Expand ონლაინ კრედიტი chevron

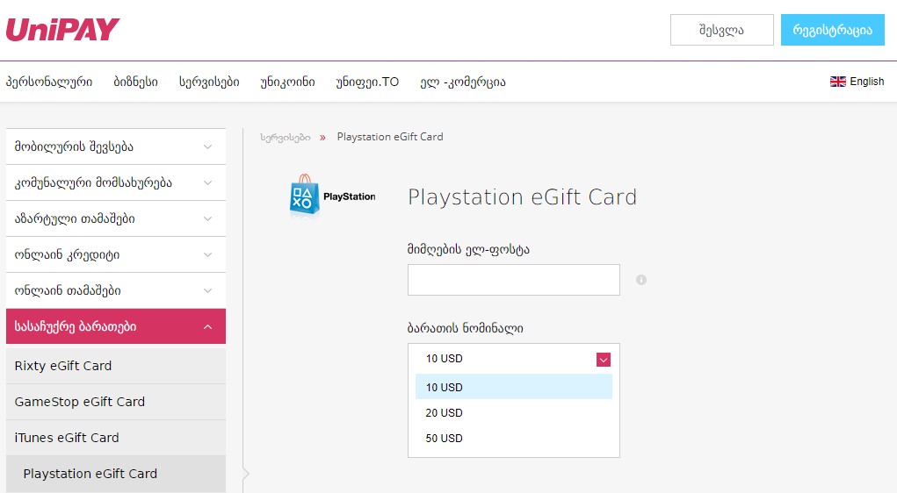pyautogui.click(x=207, y=254)
